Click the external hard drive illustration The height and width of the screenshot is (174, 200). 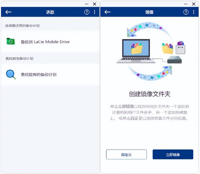(x=174, y=60)
